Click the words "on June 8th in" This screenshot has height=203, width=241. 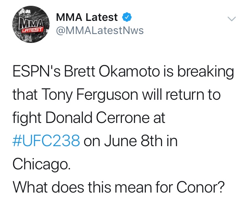(x=131, y=141)
